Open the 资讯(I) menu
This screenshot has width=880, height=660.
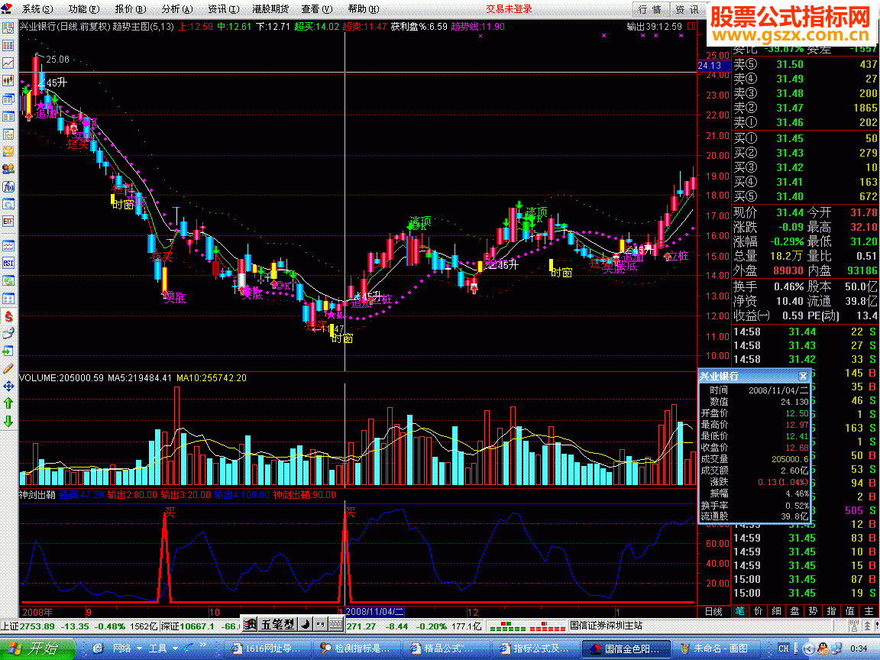[x=223, y=9]
